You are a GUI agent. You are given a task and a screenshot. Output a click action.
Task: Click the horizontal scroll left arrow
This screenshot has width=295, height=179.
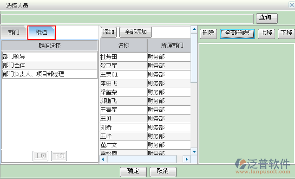point(103,160)
